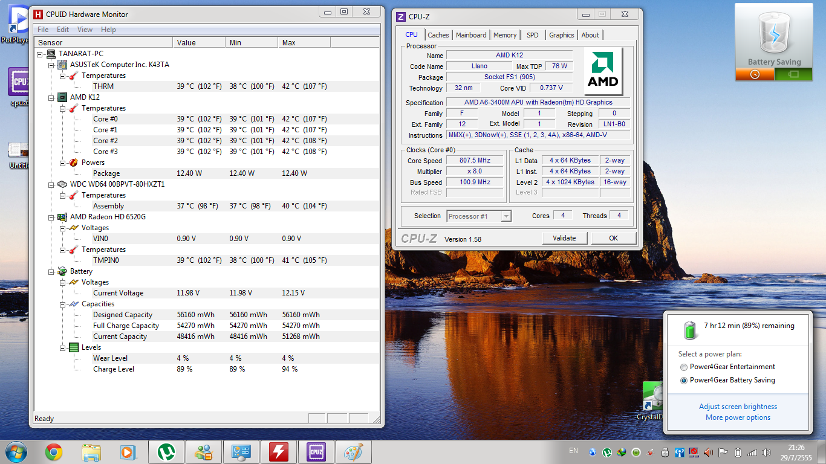Switch to the SPD tab in CPU-Z

pyautogui.click(x=532, y=35)
